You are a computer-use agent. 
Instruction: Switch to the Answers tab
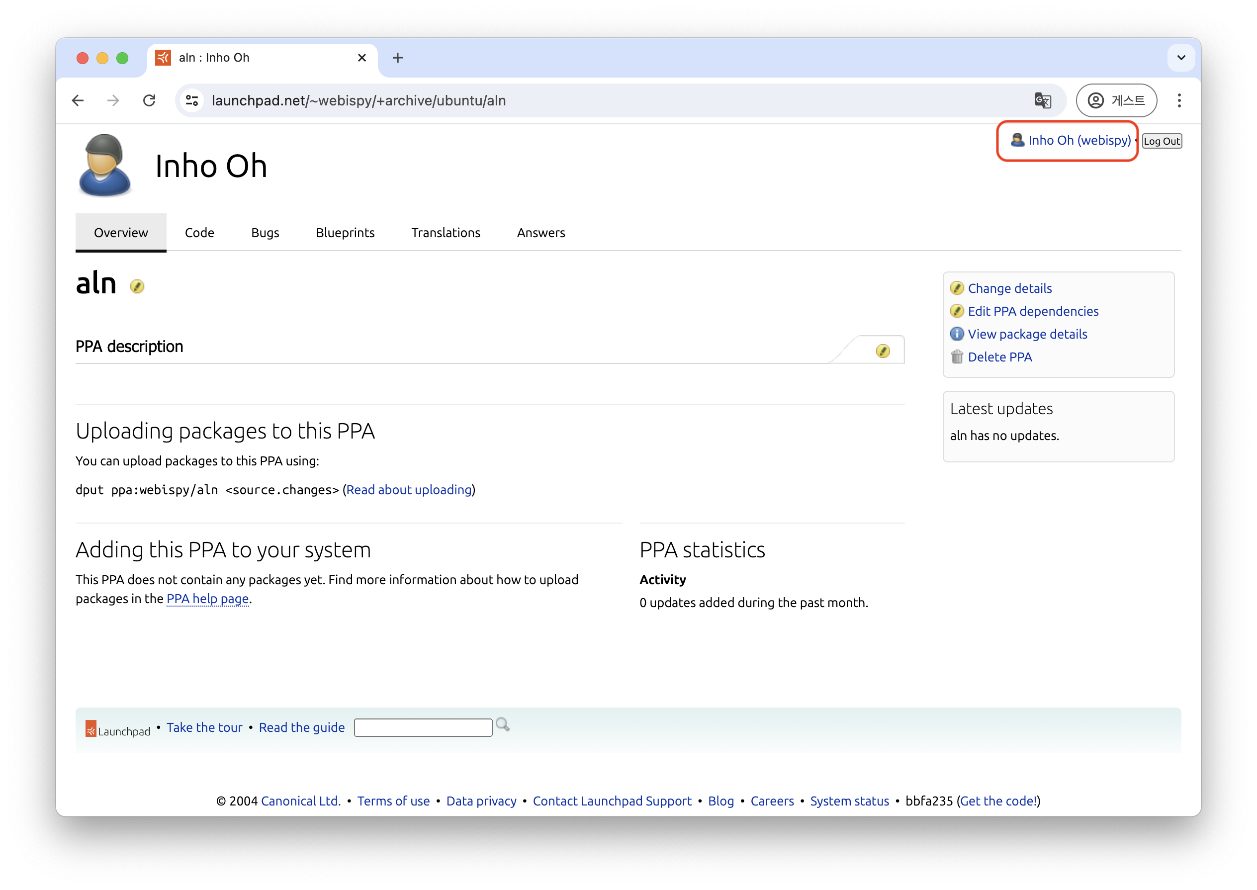pos(541,232)
